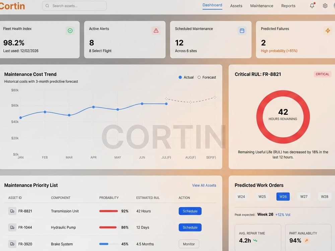Click the APR data point on chart
The image size is (335, 251).
pyautogui.click(x=93, y=107)
